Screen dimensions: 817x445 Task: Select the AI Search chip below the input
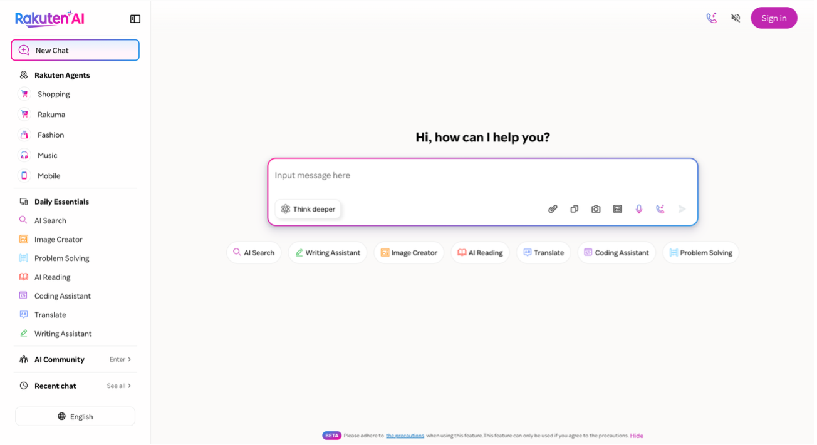[254, 253]
